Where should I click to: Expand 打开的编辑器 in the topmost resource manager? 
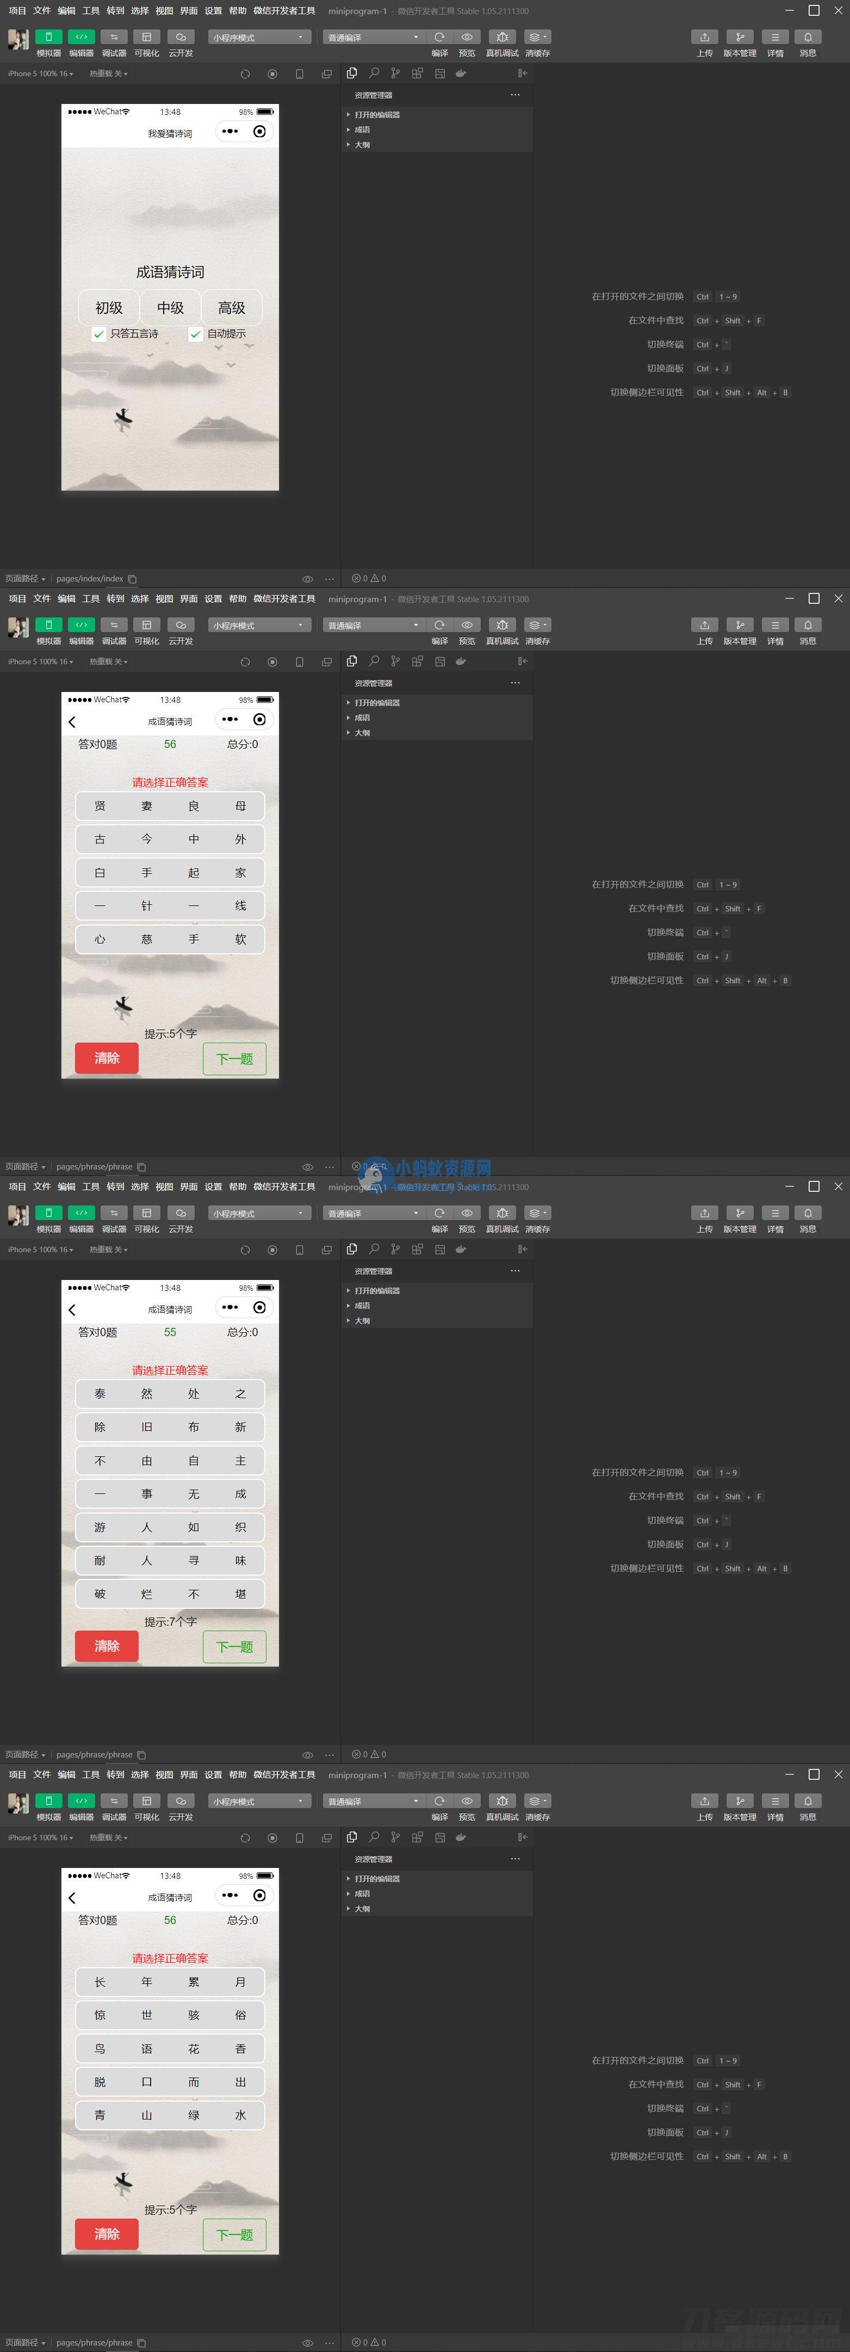(x=377, y=115)
